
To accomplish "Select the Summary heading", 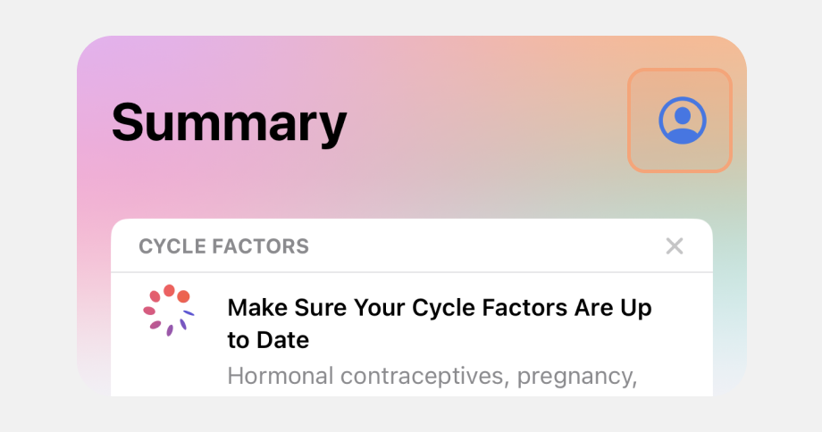I will 229,122.
